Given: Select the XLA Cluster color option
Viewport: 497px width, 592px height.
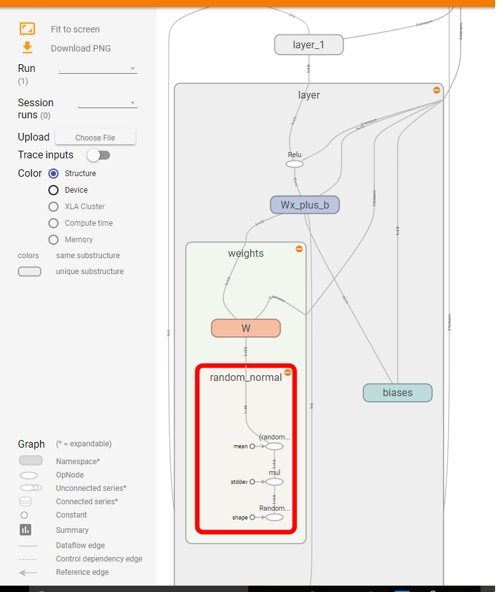Looking at the screenshot, I should [53, 207].
